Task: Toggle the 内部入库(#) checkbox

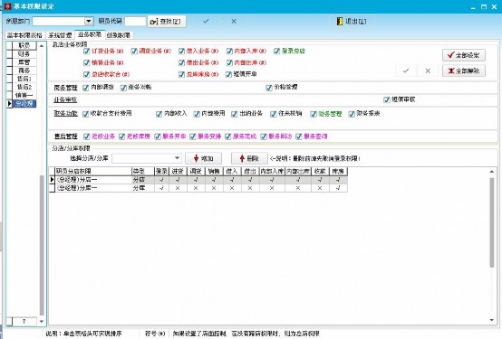Action: [x=229, y=52]
